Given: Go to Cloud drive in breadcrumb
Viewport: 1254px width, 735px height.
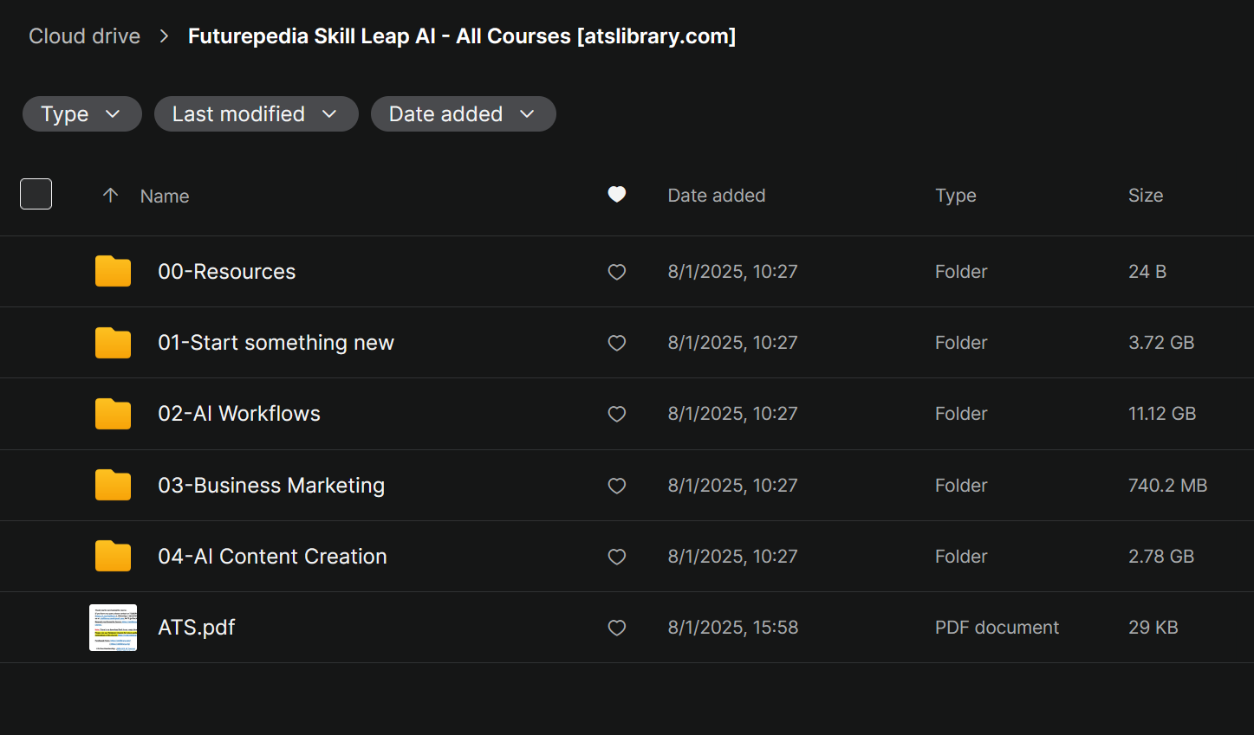Looking at the screenshot, I should pos(85,36).
